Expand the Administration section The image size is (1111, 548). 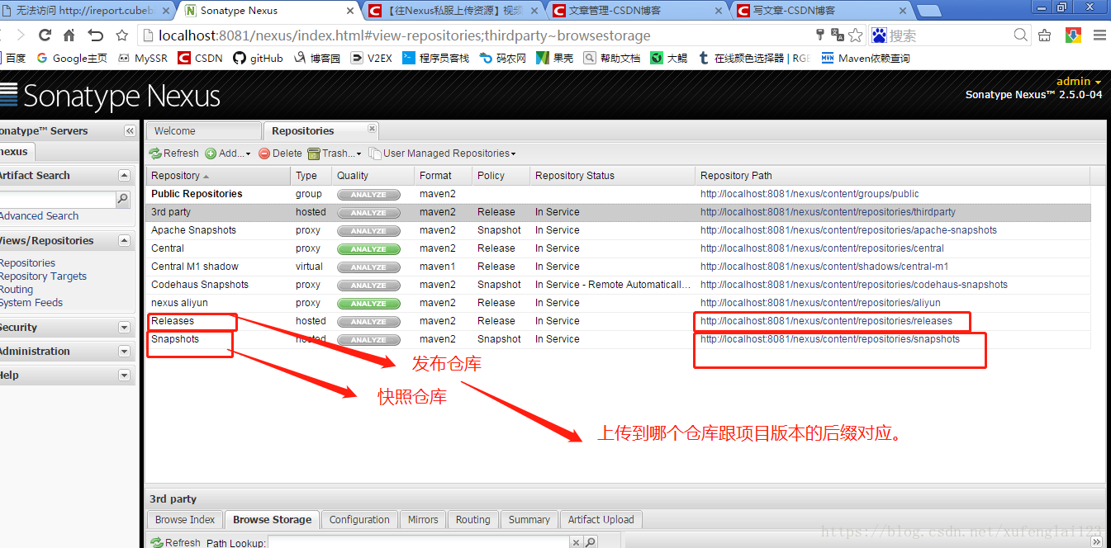124,352
